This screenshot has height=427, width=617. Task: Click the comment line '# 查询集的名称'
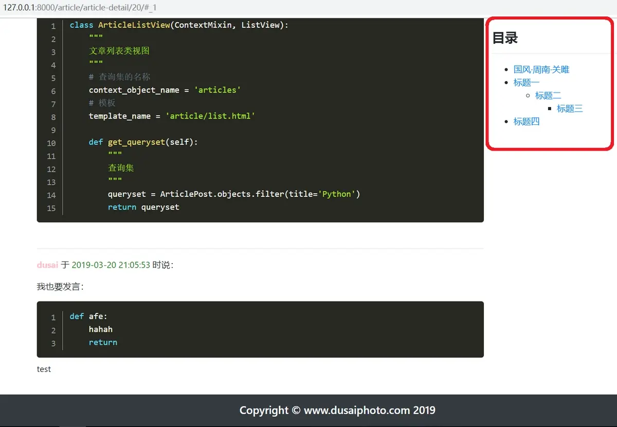119,77
